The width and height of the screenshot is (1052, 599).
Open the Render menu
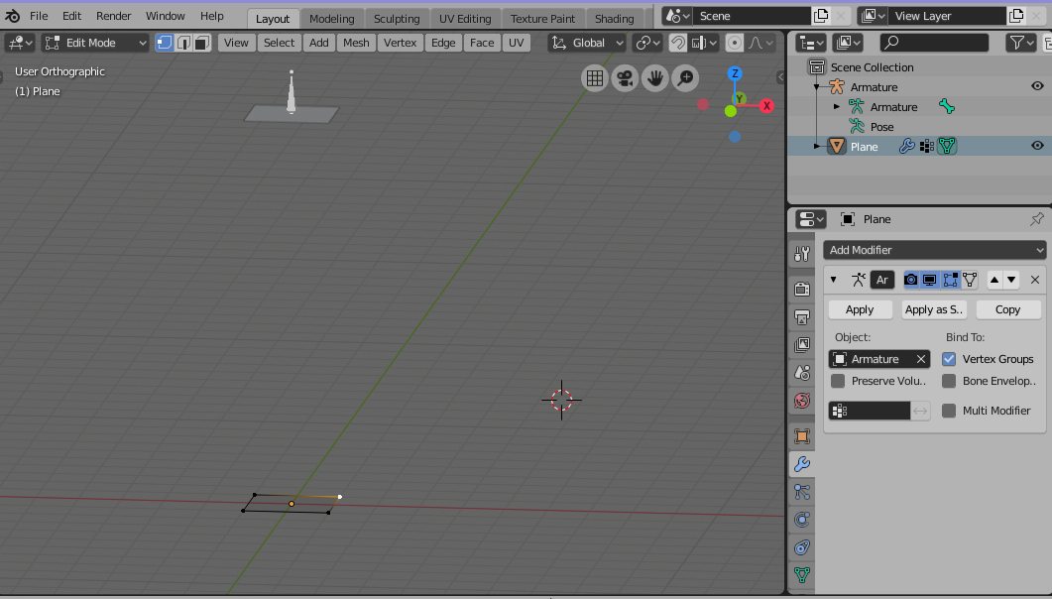[x=113, y=16]
